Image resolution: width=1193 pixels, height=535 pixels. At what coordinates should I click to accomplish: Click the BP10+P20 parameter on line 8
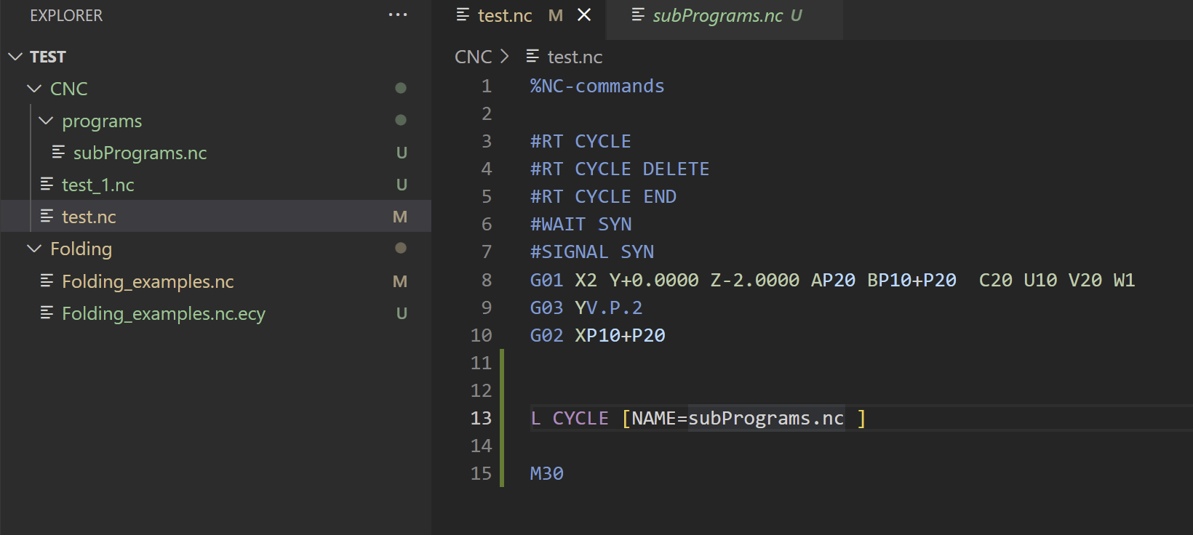911,280
